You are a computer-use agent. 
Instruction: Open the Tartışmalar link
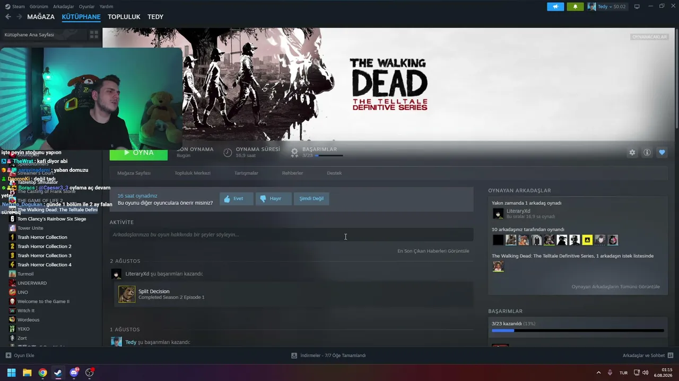(246, 173)
